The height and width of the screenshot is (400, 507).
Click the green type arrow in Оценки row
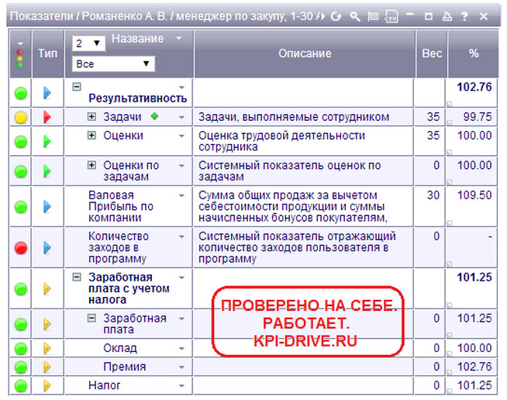point(47,141)
